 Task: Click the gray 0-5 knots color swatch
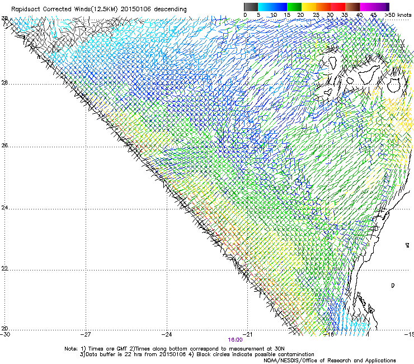point(251,7)
